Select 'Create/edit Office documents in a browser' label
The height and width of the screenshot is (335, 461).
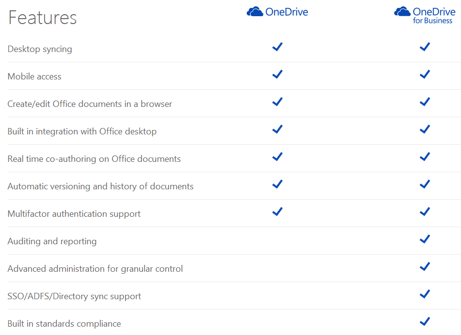pos(89,104)
